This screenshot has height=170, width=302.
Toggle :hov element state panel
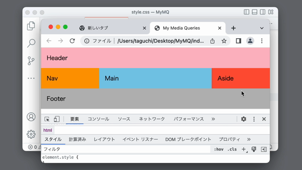218,149
